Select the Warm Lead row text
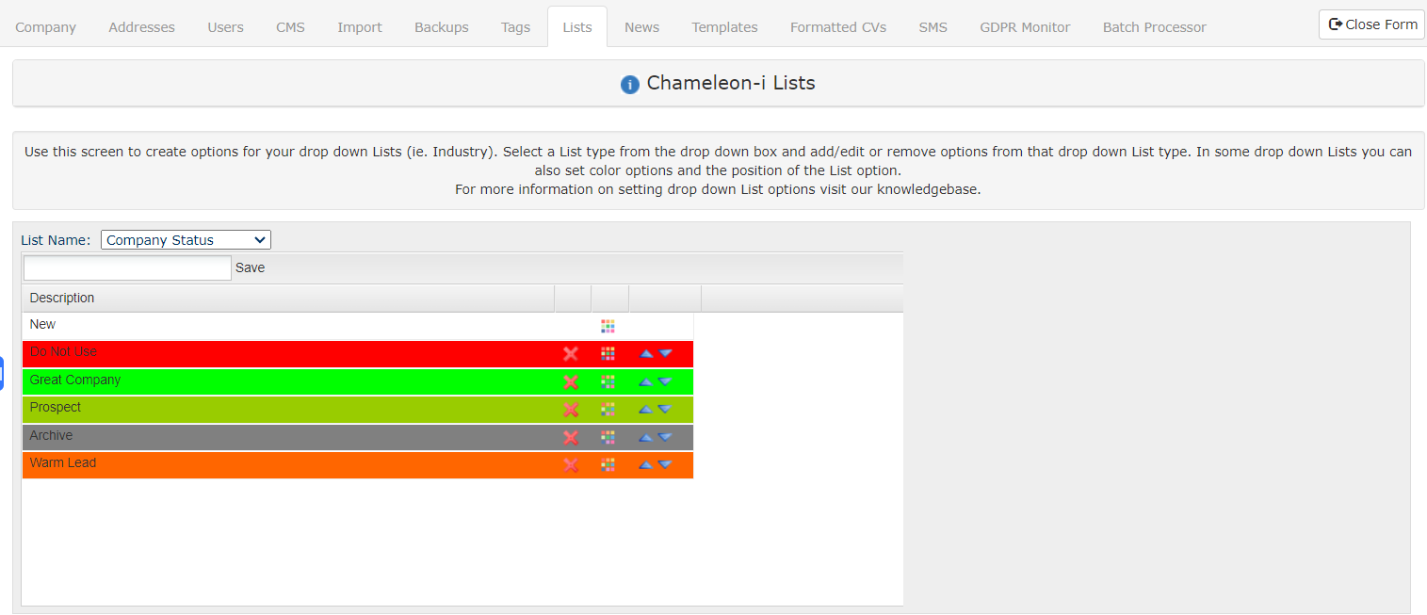Viewport: 1427px width, 615px height. point(63,462)
